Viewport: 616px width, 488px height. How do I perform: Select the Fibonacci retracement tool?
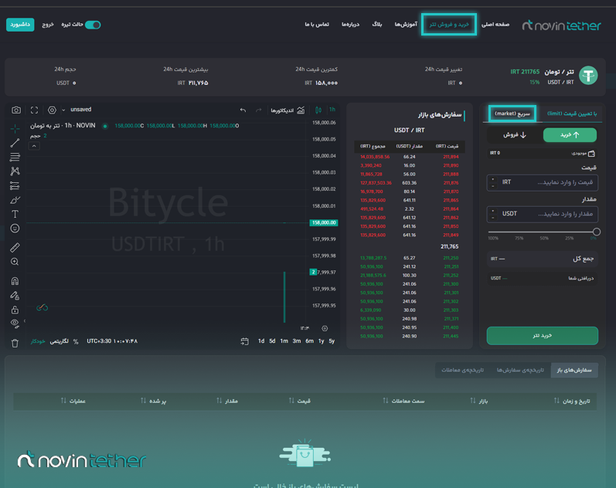pos(15,157)
